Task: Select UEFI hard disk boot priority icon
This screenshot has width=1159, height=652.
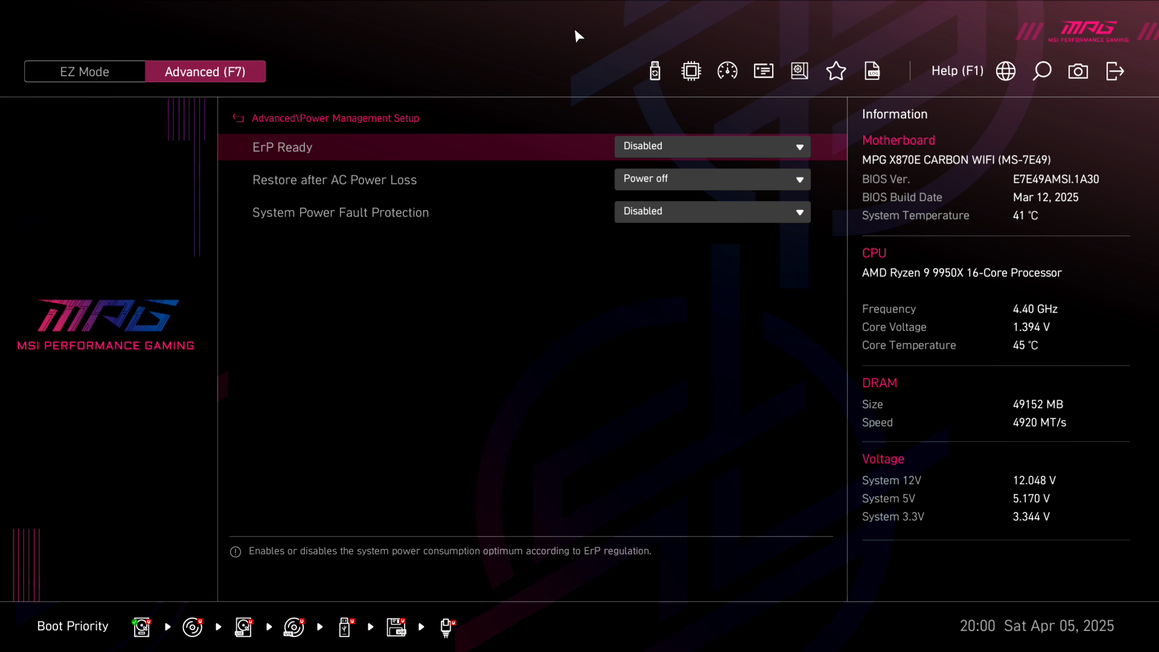Action: pos(142,627)
